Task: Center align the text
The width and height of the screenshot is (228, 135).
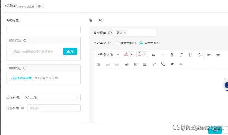Action: (218, 55)
